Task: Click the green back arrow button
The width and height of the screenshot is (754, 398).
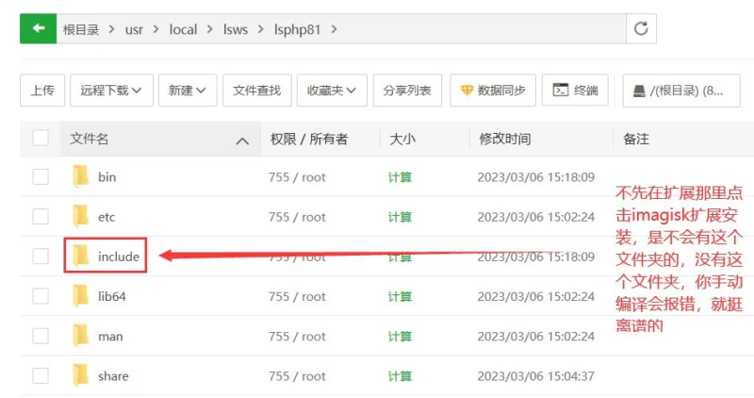Action: coord(38,29)
